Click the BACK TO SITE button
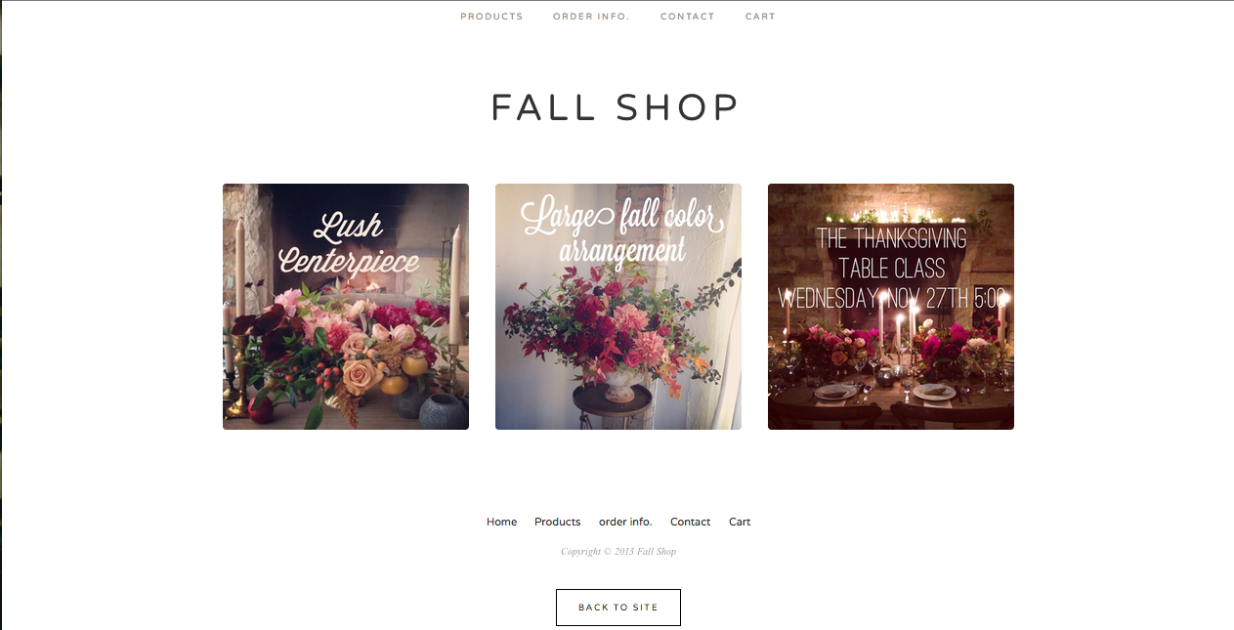Screen dimensions: 1234x630 [x=618, y=608]
